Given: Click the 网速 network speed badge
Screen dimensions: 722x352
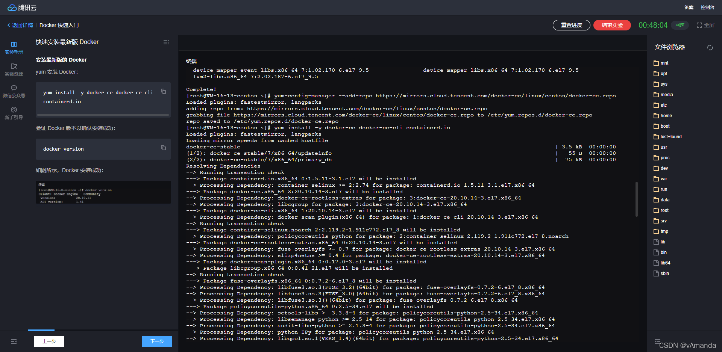Looking at the screenshot, I should click(680, 25).
